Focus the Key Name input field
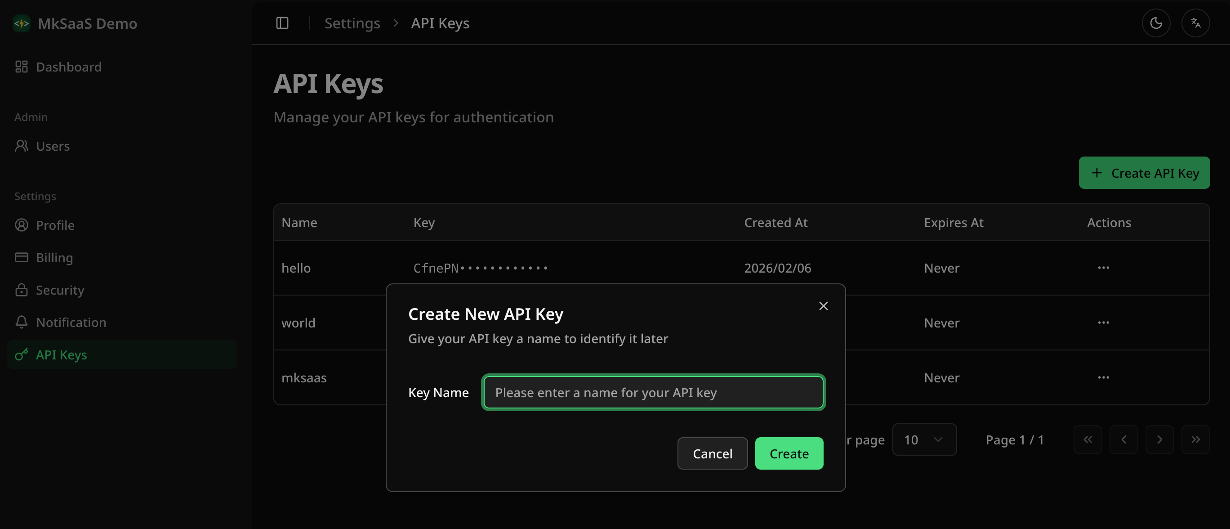The width and height of the screenshot is (1230, 529). pos(653,392)
